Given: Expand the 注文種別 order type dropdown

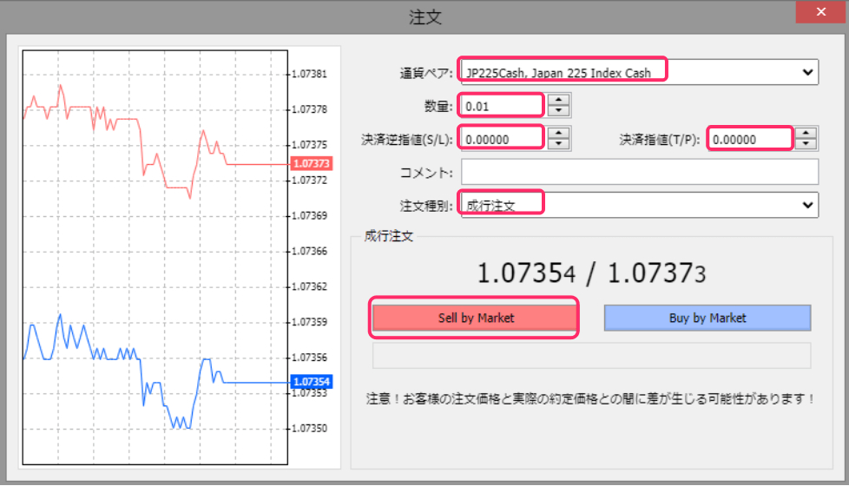Looking at the screenshot, I should tap(807, 205).
